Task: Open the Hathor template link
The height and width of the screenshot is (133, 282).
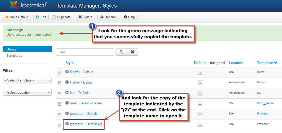Action: tap(261, 82)
